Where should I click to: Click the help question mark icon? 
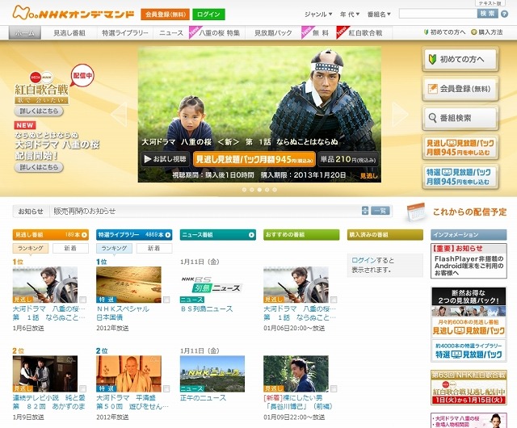[x=504, y=14]
